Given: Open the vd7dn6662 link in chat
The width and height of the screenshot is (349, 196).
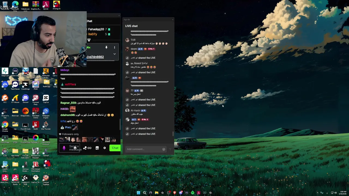Looking at the screenshot, I should point(95,57).
